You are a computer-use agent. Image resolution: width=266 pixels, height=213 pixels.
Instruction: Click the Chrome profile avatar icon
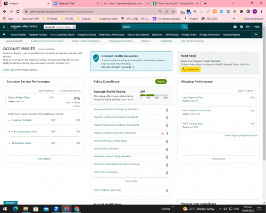255,12
